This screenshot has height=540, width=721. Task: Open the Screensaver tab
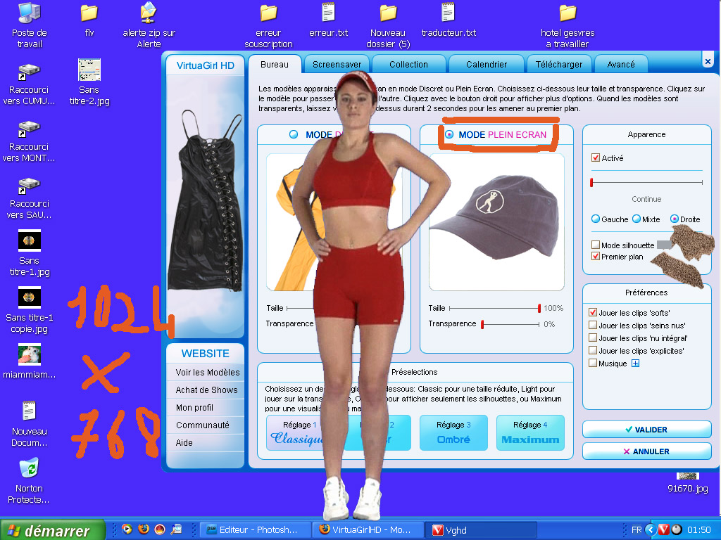click(x=337, y=64)
